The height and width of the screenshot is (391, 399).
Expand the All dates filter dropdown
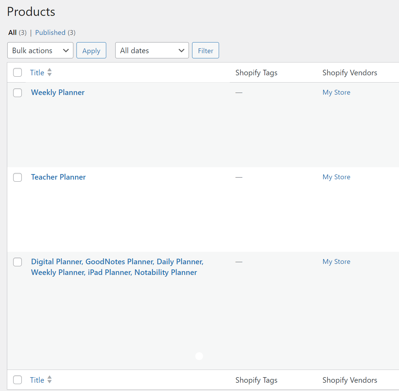tap(152, 50)
